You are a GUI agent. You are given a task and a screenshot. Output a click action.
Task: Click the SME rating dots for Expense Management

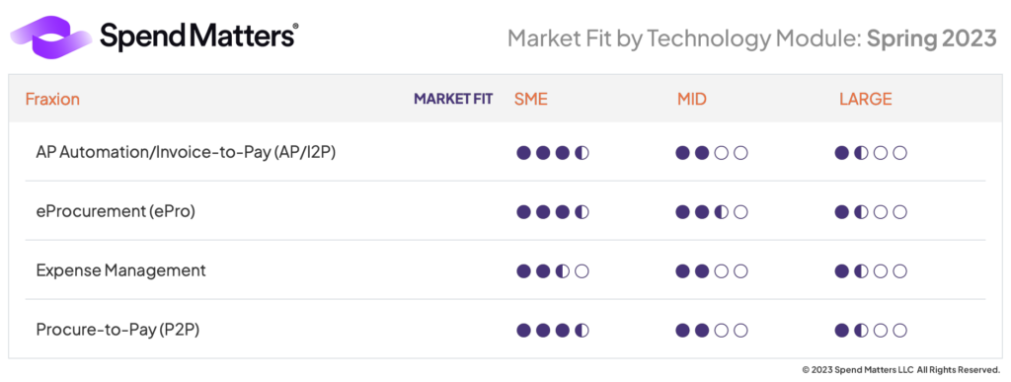coord(553,271)
